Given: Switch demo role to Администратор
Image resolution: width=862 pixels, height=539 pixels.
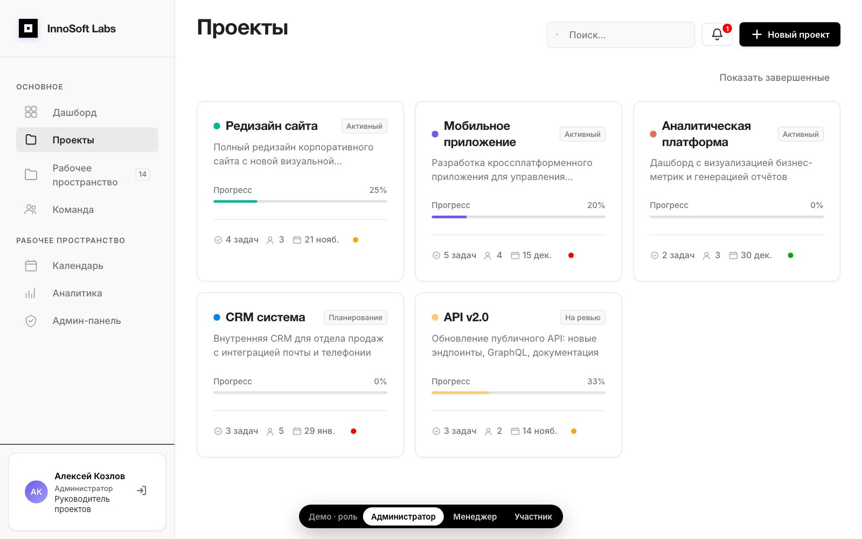Looking at the screenshot, I should point(403,516).
